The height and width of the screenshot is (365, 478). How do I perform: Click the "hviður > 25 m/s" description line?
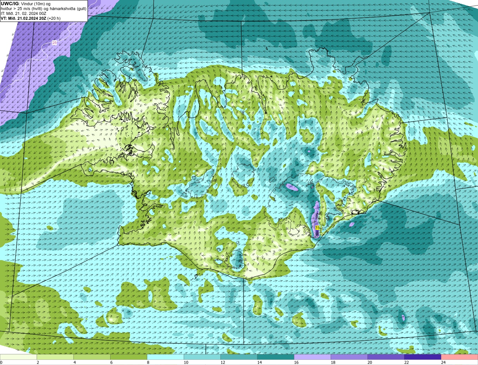[43, 9]
